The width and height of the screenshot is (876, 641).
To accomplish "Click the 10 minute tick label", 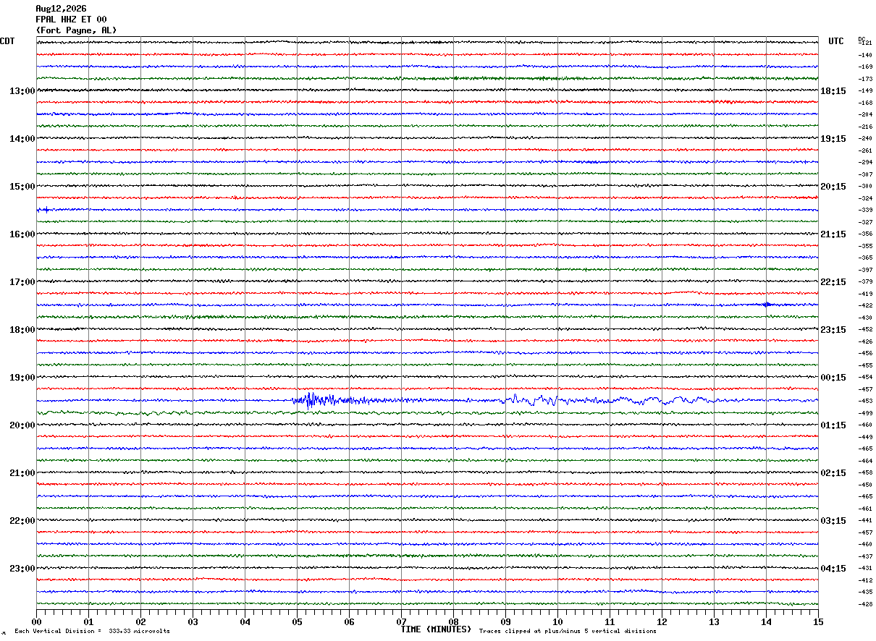I will 557,622.
